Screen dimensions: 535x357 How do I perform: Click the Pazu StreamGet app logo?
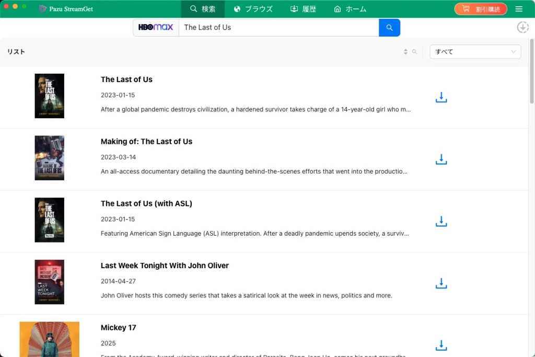coord(43,9)
